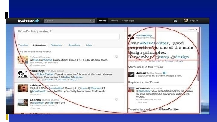Viewport: 217px width, 122px height.
Task: Switch to the Timeline tab
Action: click(x=23, y=45)
